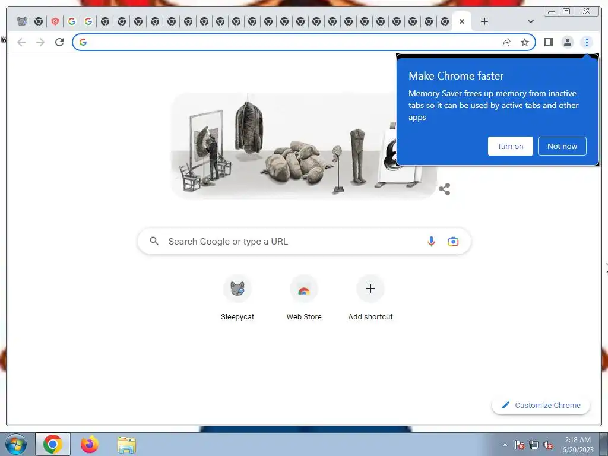
Task: Launch Firefox from the taskbar
Action: point(90,444)
